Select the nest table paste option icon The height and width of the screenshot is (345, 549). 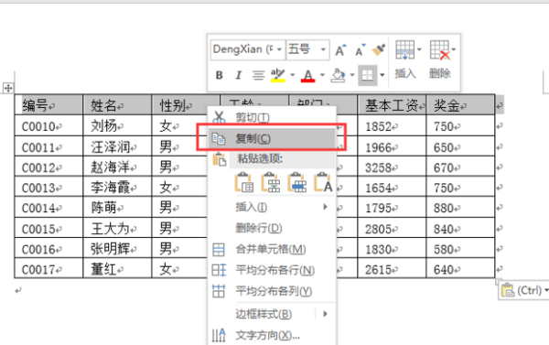pyautogui.click(x=244, y=182)
